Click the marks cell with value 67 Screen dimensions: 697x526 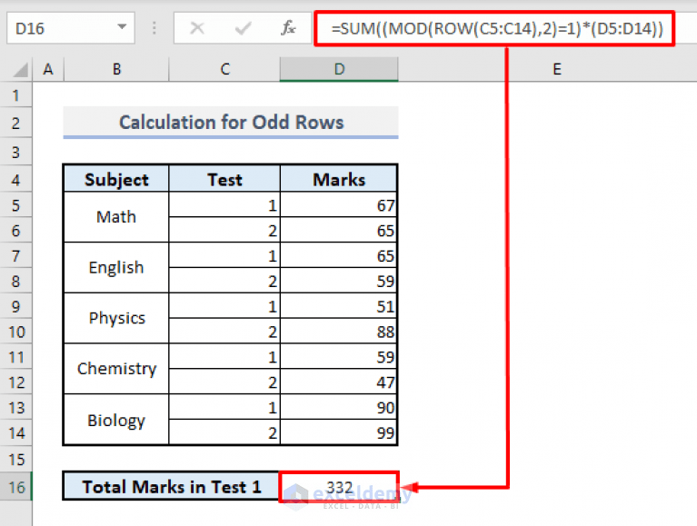tap(339, 205)
